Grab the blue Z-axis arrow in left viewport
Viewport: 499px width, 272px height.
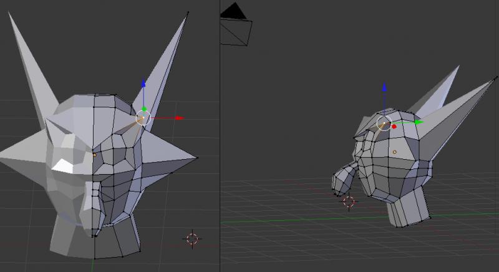pos(143,84)
